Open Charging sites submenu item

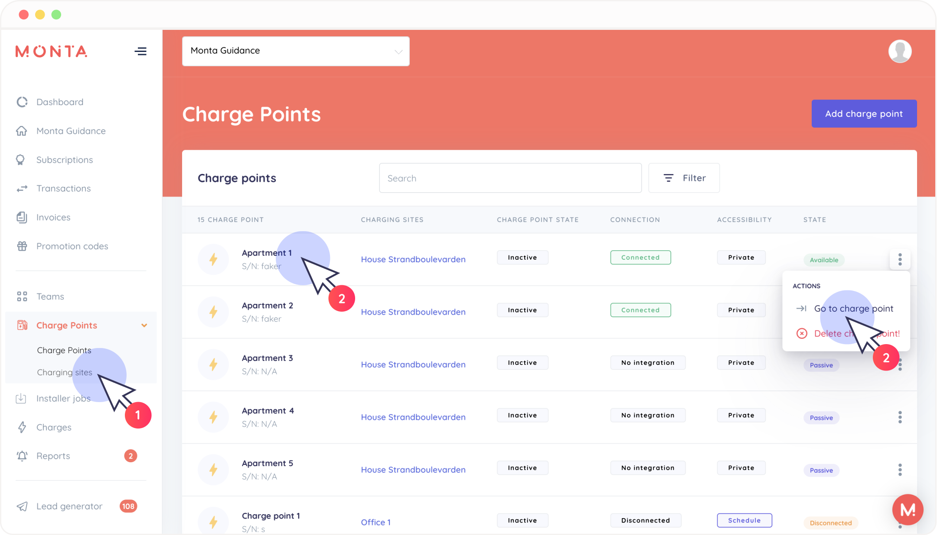pos(65,372)
